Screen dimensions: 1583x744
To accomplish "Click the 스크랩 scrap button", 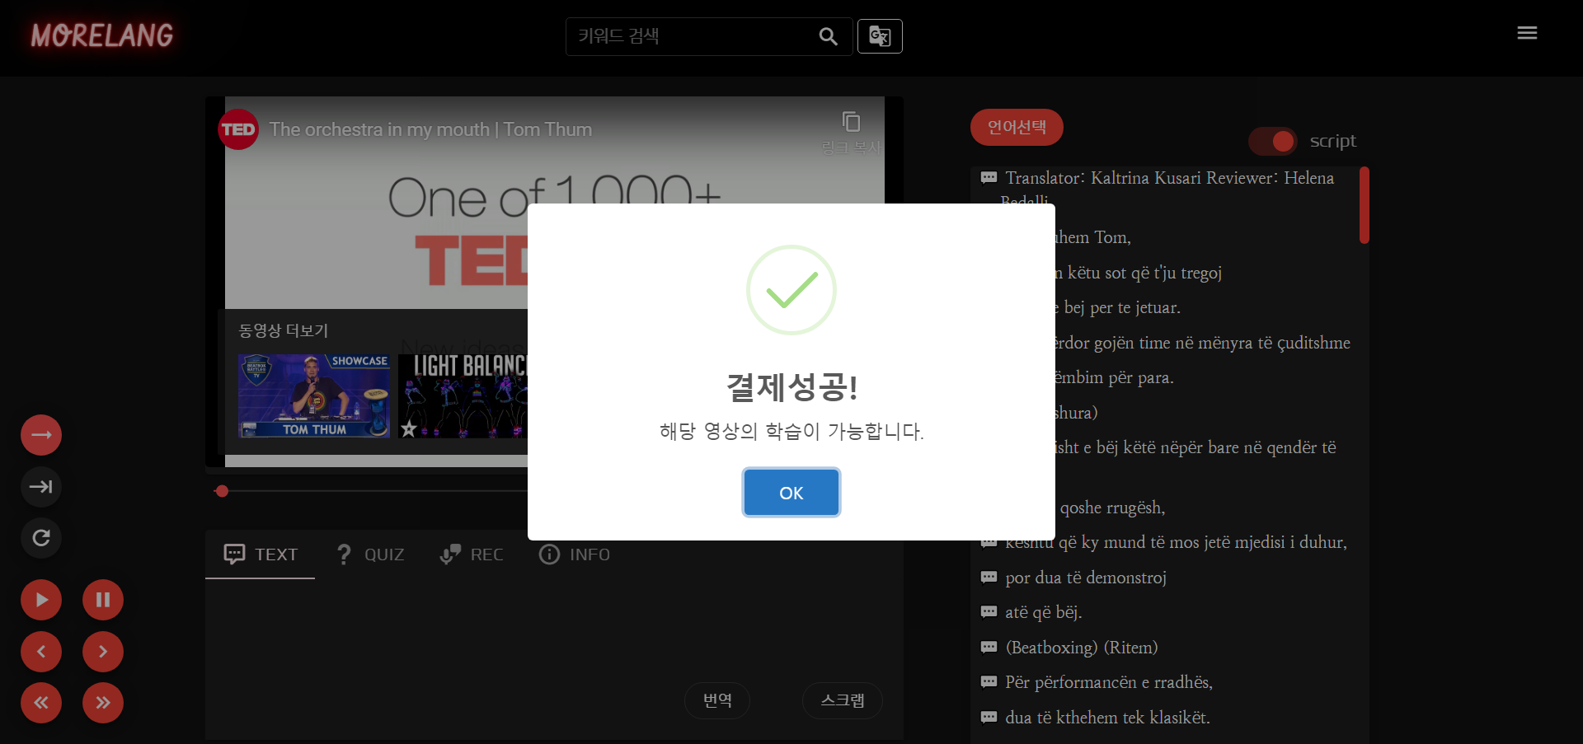I will point(843,700).
